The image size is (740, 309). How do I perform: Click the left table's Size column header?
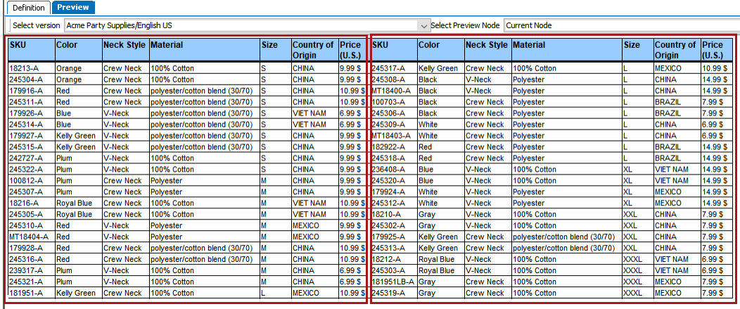[x=276, y=49]
